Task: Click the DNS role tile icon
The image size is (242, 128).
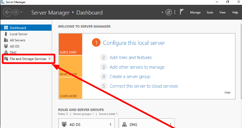Action: (124, 124)
